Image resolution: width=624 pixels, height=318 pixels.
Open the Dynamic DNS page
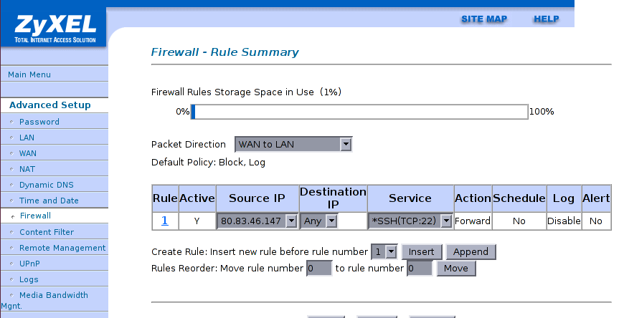click(47, 185)
